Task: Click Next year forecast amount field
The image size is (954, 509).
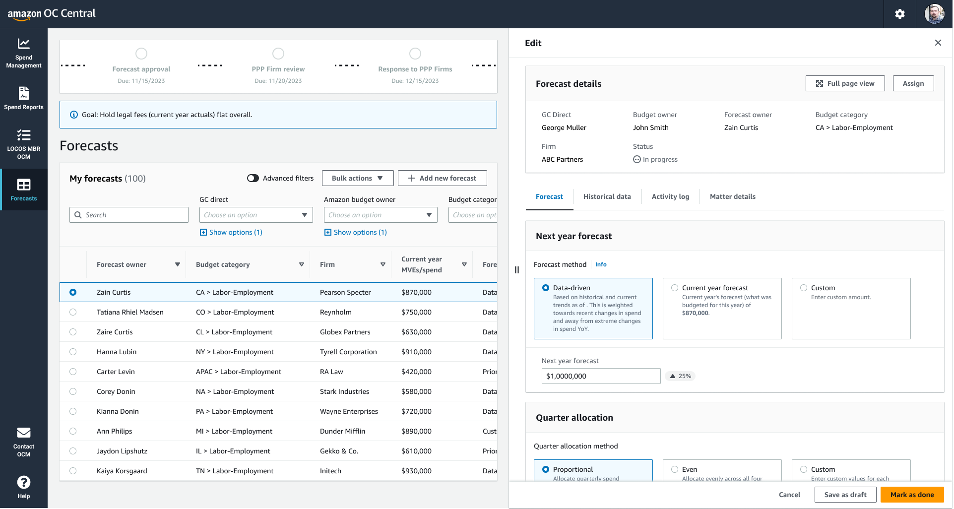Action: [601, 376]
